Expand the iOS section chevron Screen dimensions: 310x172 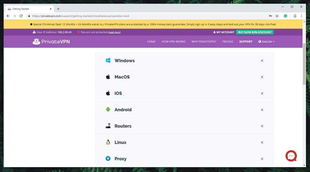(262, 93)
